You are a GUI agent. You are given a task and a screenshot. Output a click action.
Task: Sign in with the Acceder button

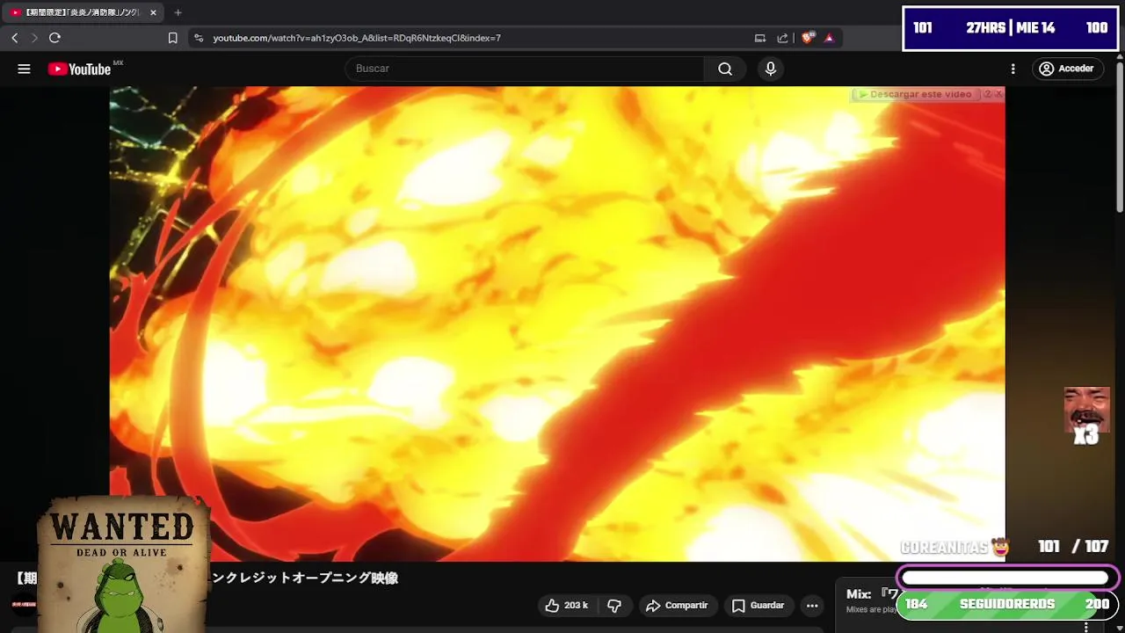[1068, 69]
